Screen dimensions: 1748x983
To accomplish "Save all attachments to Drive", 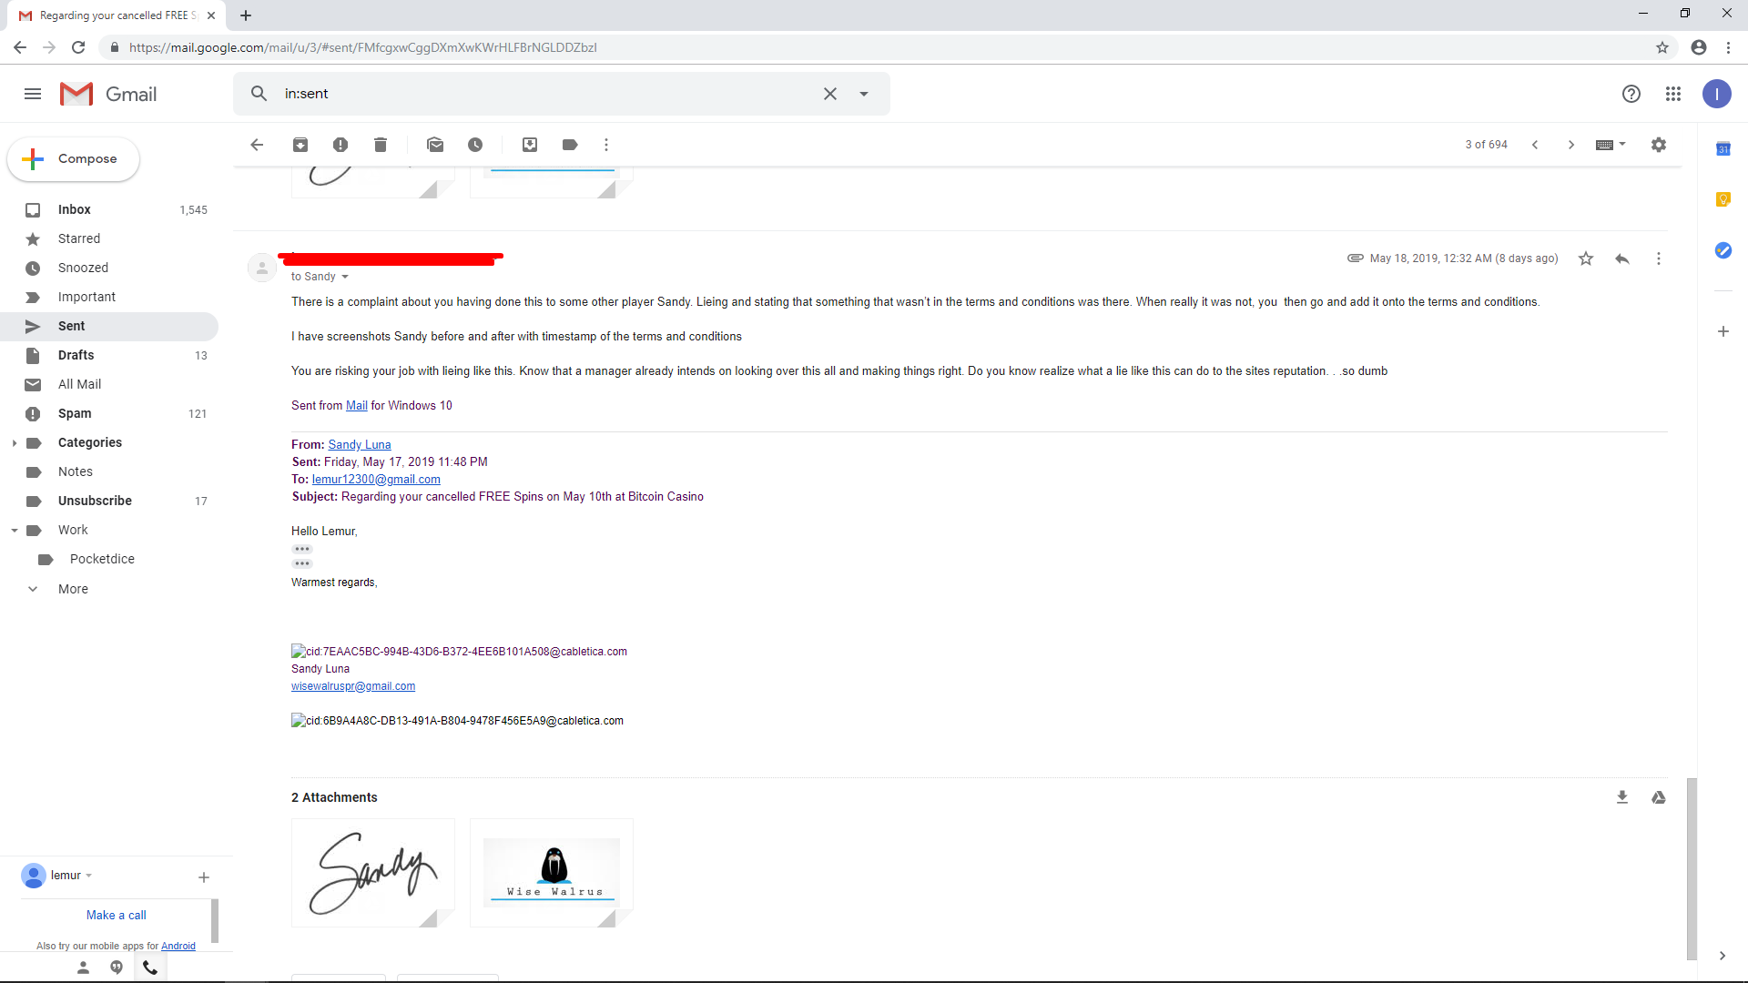I will [x=1659, y=797].
